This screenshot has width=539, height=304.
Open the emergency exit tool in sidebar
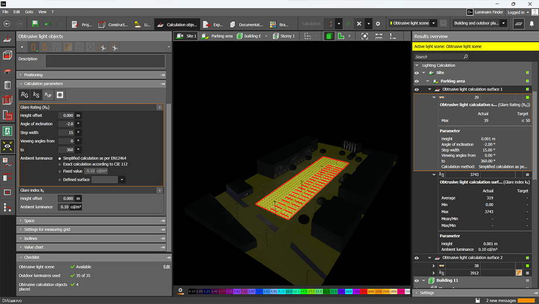click(x=8, y=131)
